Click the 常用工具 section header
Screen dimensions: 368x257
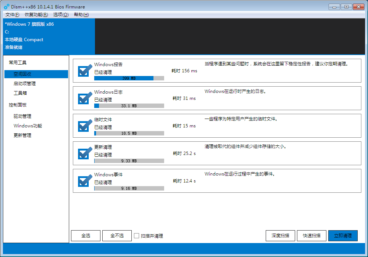[x=18, y=63]
